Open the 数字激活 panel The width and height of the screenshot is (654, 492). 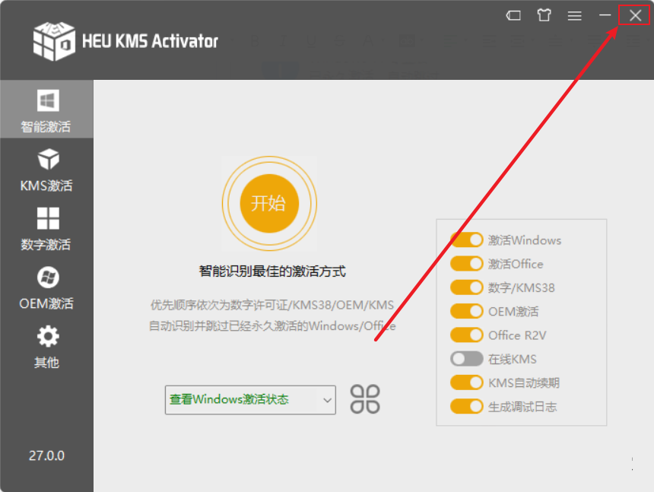(46, 228)
